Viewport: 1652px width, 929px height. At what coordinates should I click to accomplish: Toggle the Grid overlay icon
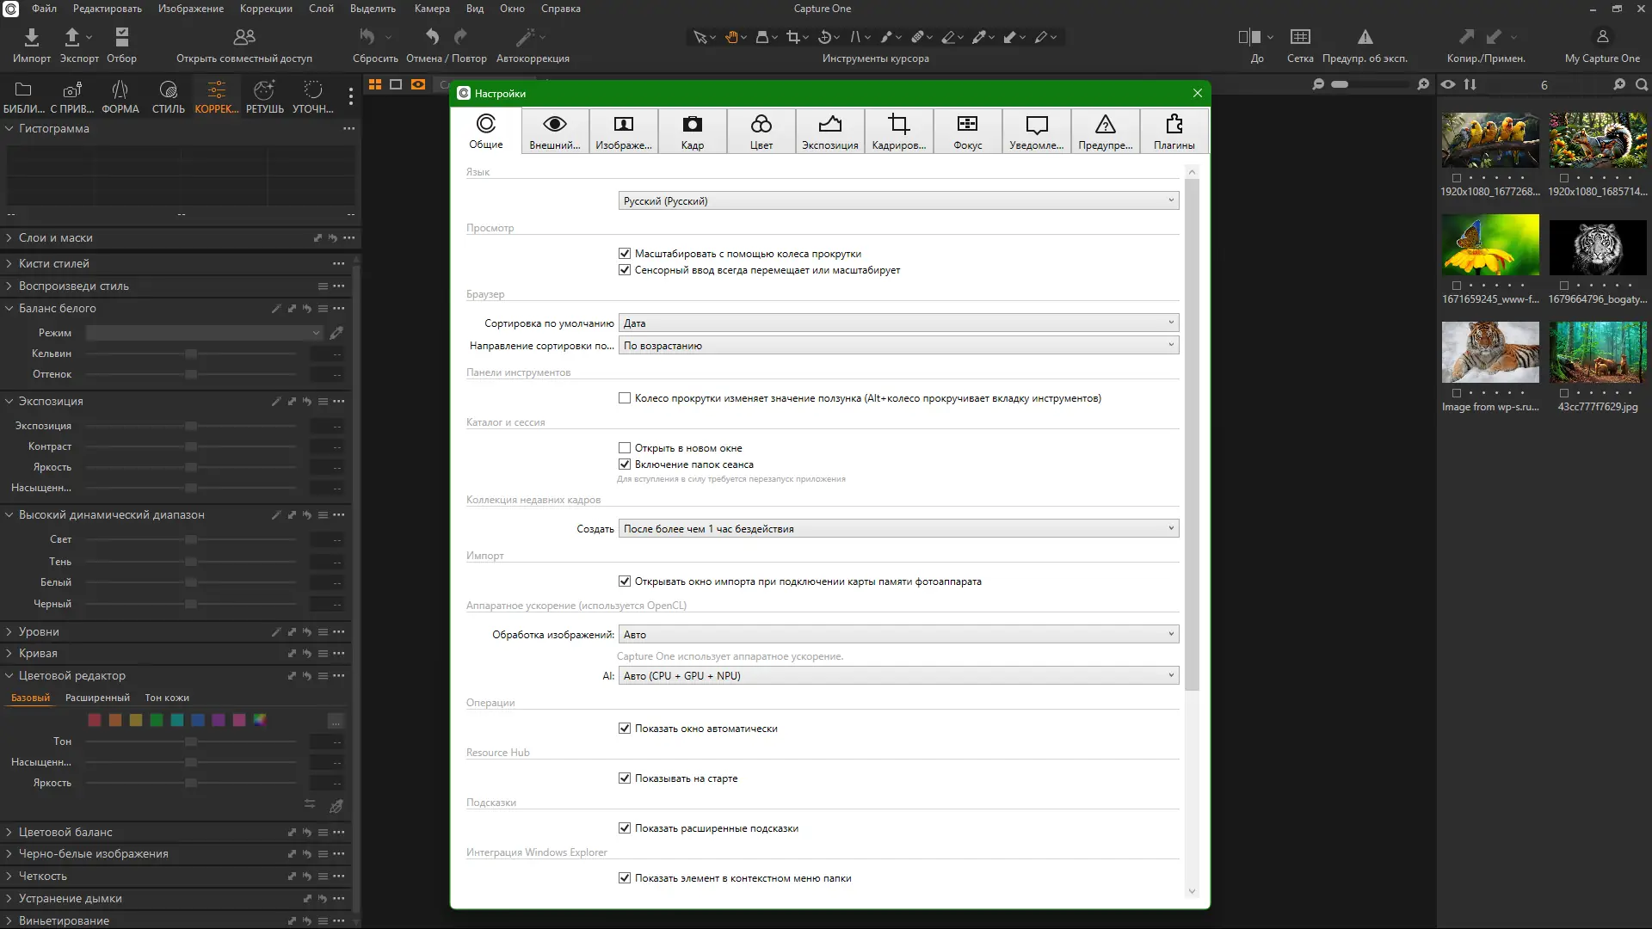[x=1299, y=37]
